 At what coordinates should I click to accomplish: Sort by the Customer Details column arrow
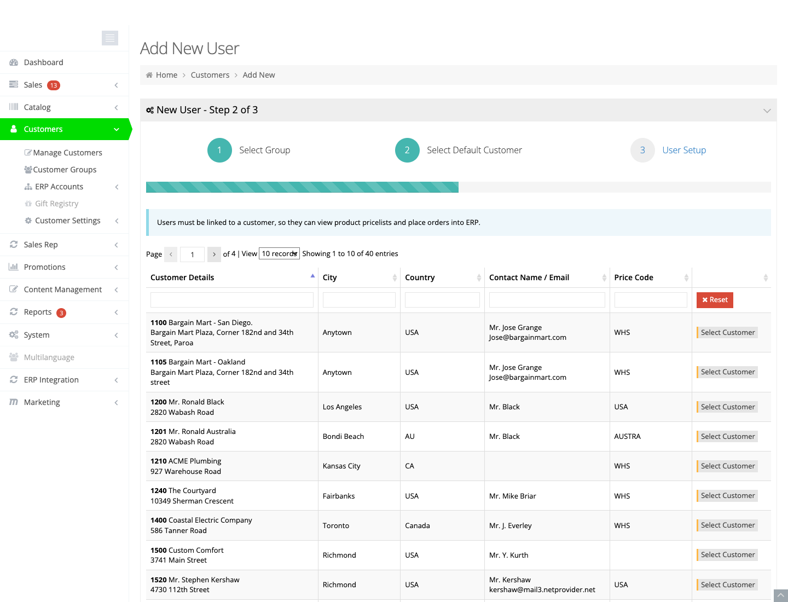(x=312, y=276)
